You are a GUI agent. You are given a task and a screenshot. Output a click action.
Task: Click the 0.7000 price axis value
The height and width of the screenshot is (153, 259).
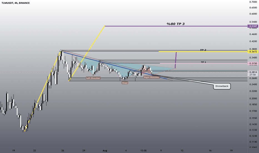[253, 2]
